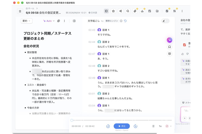The height and width of the screenshot is (134, 202).
Task: Regenerate the transcription
Action: tap(125, 21)
